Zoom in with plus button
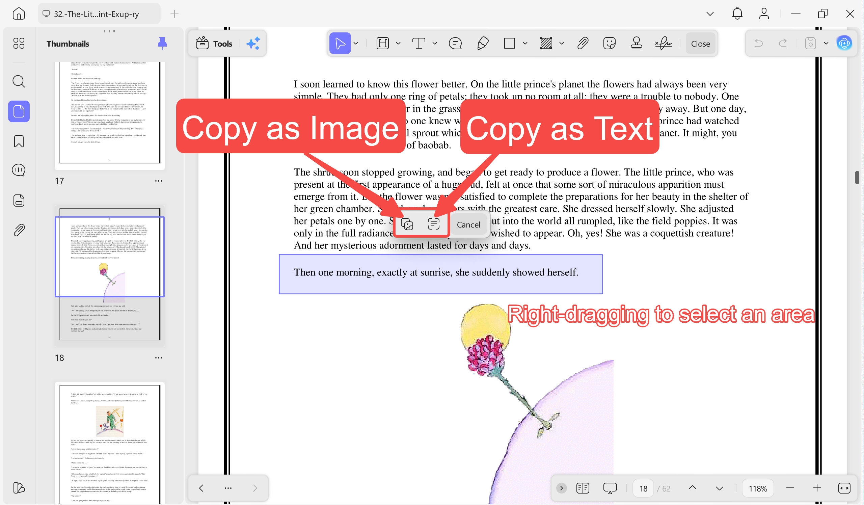The image size is (864, 505). (817, 488)
